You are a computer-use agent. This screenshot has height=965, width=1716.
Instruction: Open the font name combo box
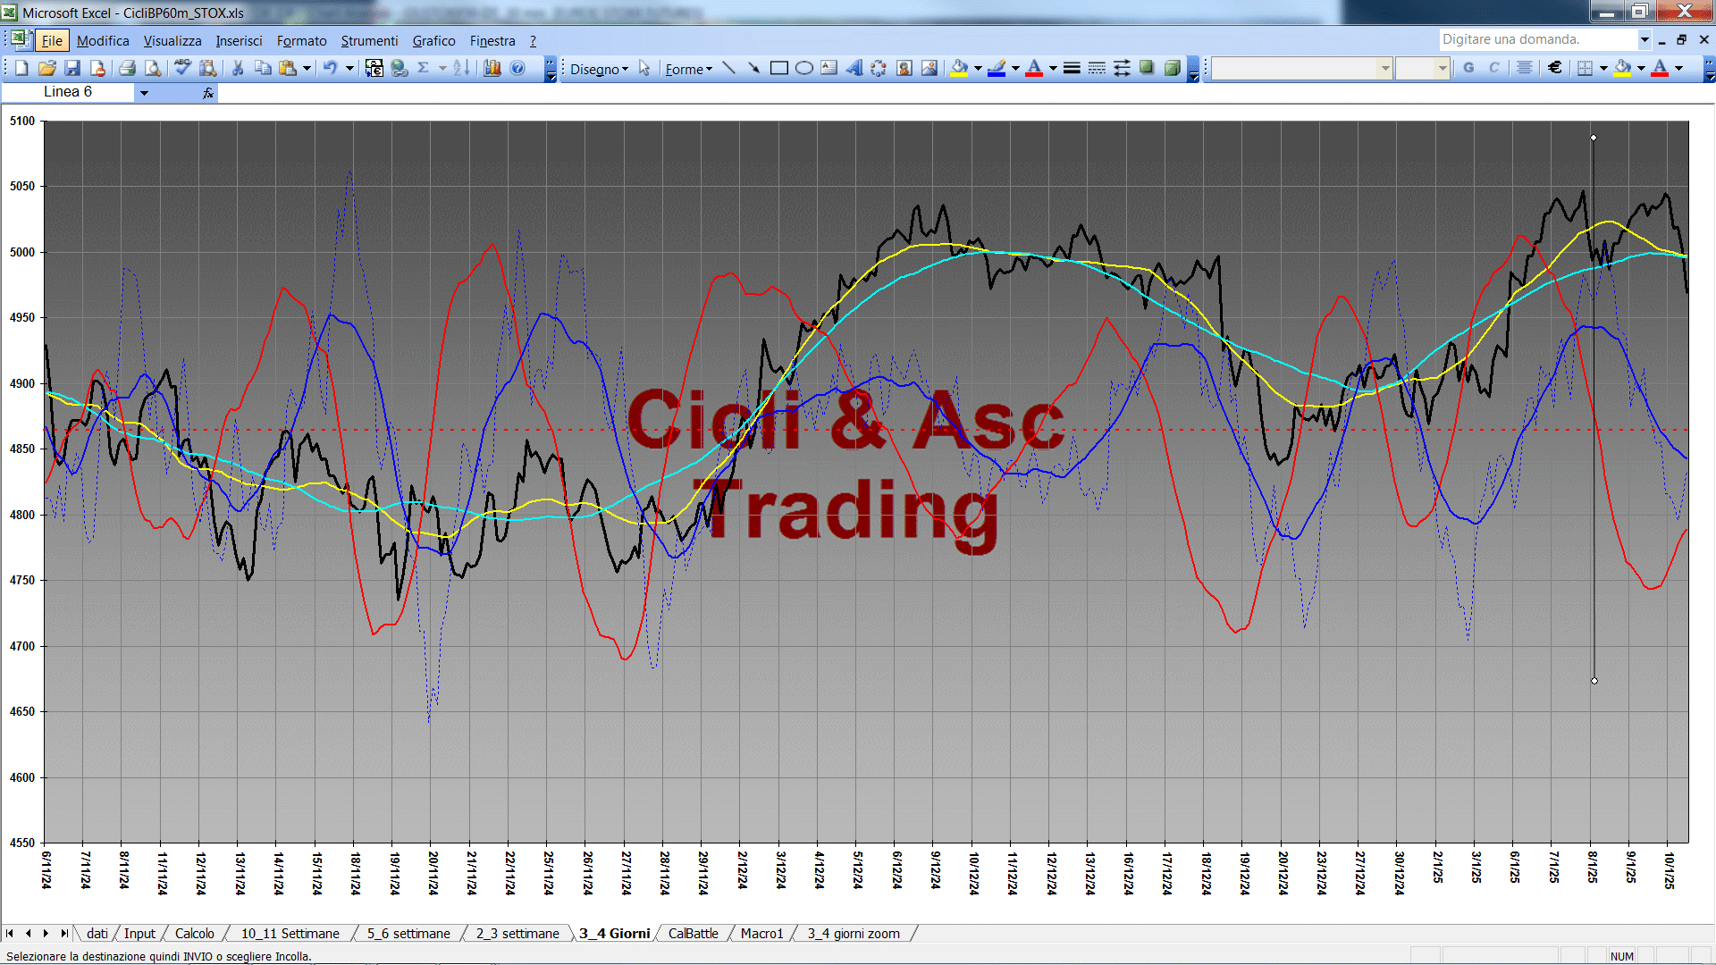tap(1302, 68)
